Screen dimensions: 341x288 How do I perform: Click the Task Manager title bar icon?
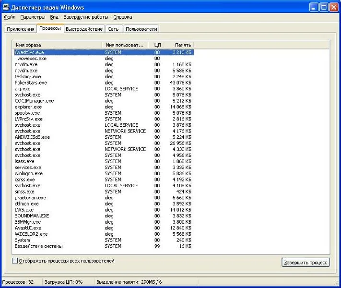coord(6,7)
